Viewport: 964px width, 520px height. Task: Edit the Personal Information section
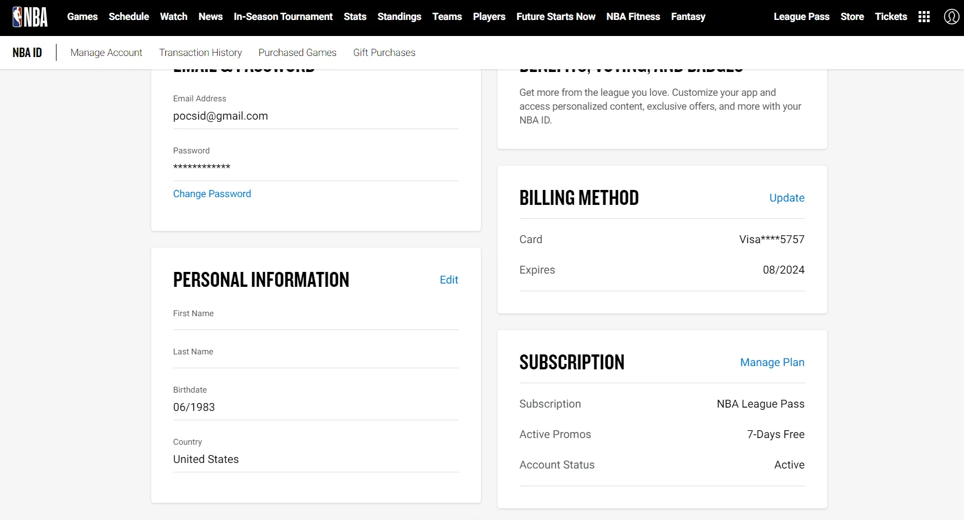[449, 280]
